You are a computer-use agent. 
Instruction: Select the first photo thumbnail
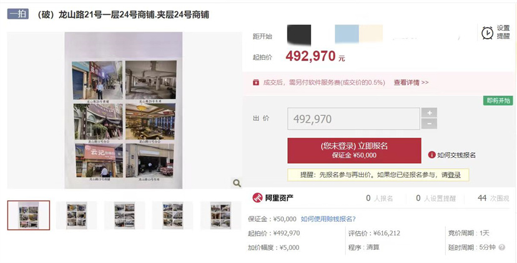29,215
